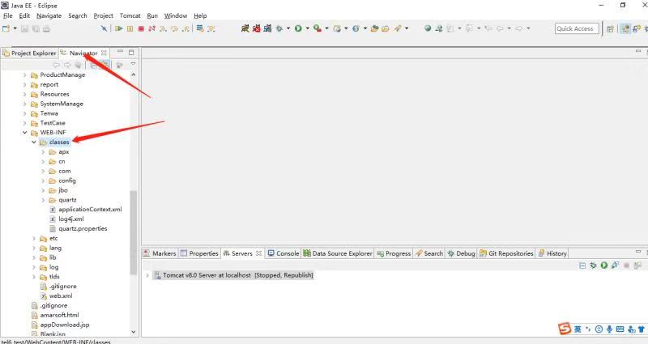Screen dimensions: 648x344
Task: Click the green Run icon in the toolbar
Action: point(298,28)
